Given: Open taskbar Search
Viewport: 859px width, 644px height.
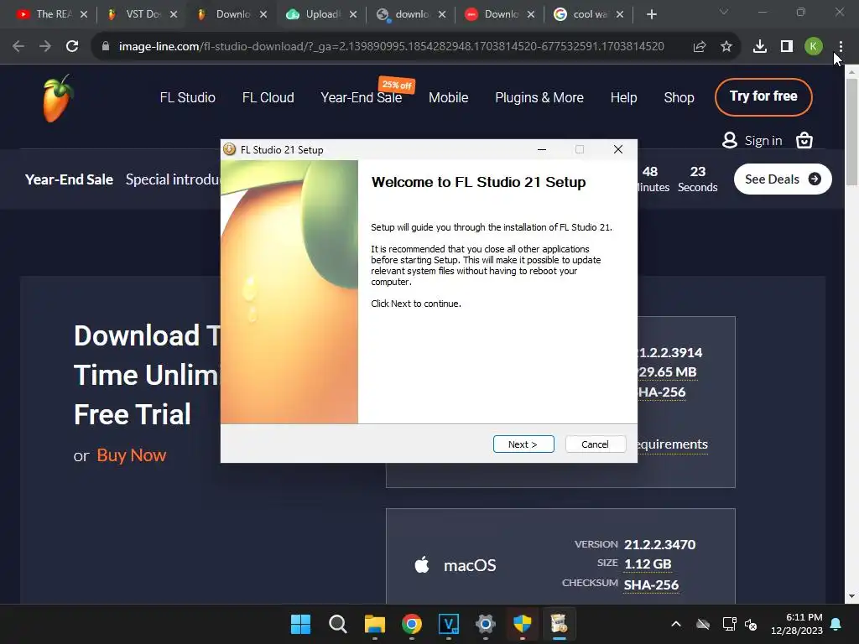Looking at the screenshot, I should [x=337, y=624].
